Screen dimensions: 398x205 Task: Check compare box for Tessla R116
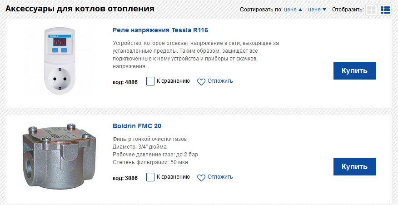click(x=150, y=81)
